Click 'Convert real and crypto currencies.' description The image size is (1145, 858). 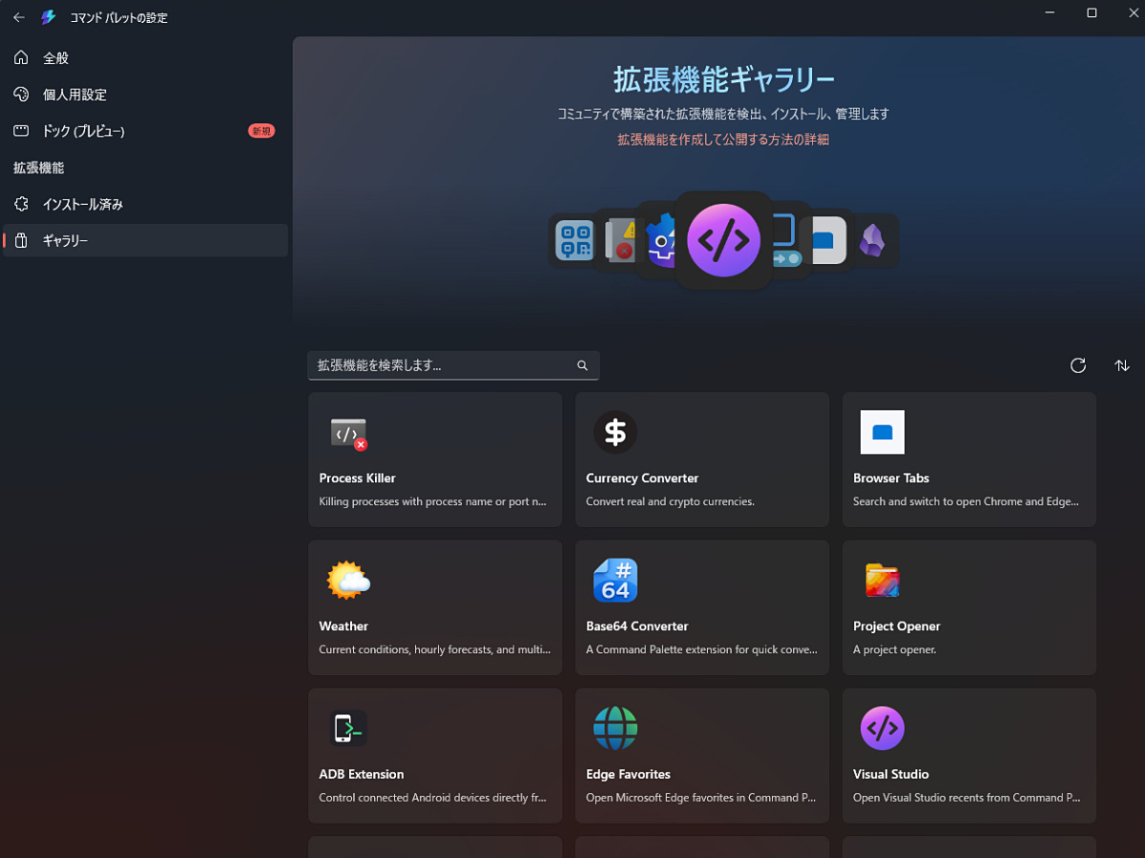pyautogui.click(x=670, y=501)
